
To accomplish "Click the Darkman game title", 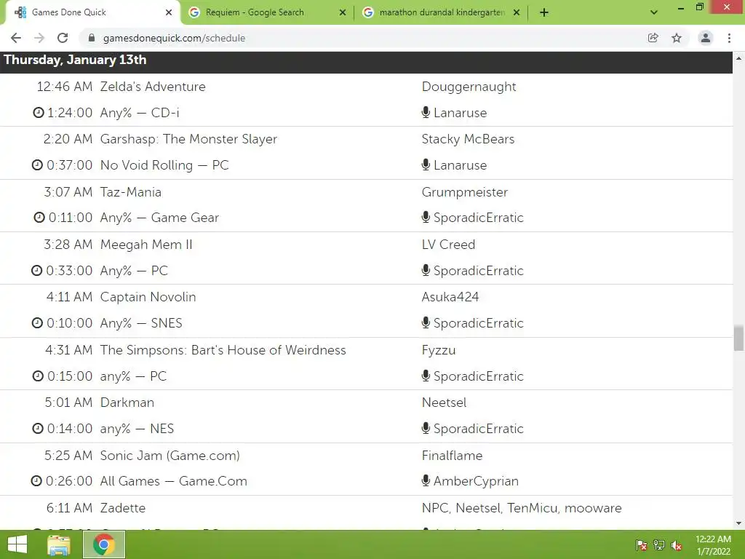I will (127, 402).
